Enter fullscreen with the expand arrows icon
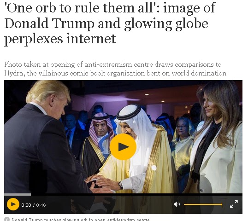This screenshot has width=248, height=221. click(x=234, y=204)
